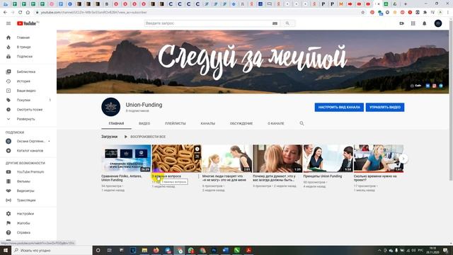Switch to the О канале tab
This screenshot has width=453, height=255.
276,123
